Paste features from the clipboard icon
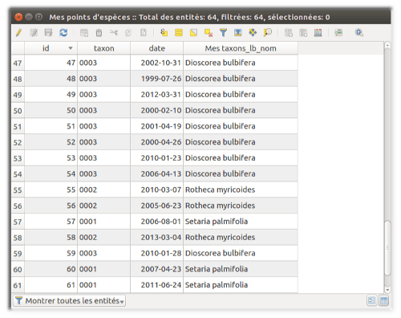 coord(144,33)
